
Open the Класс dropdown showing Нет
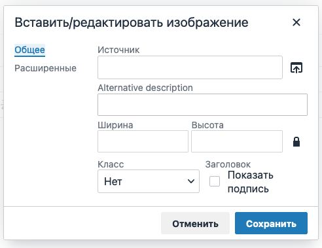tap(149, 181)
